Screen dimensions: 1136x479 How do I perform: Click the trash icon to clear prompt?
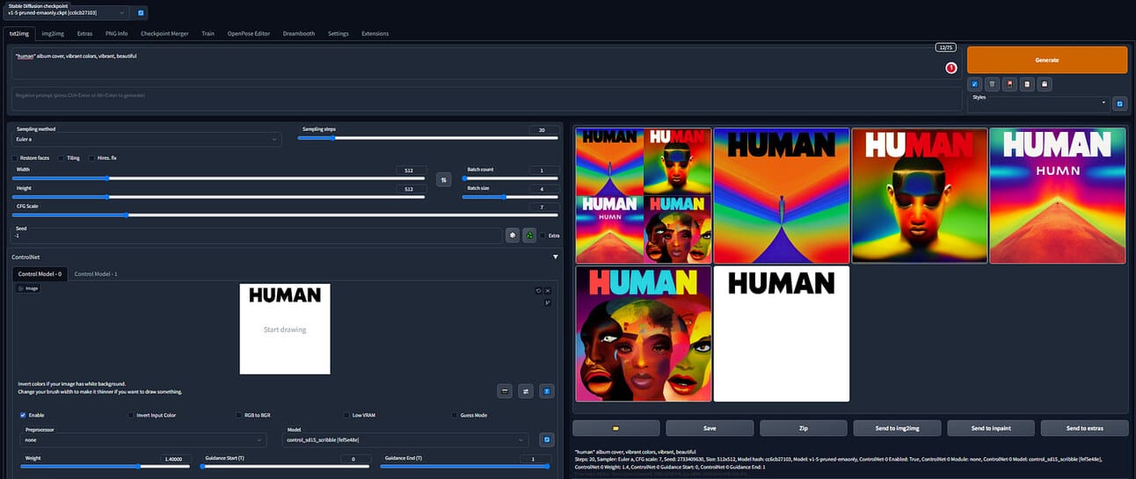click(x=992, y=84)
